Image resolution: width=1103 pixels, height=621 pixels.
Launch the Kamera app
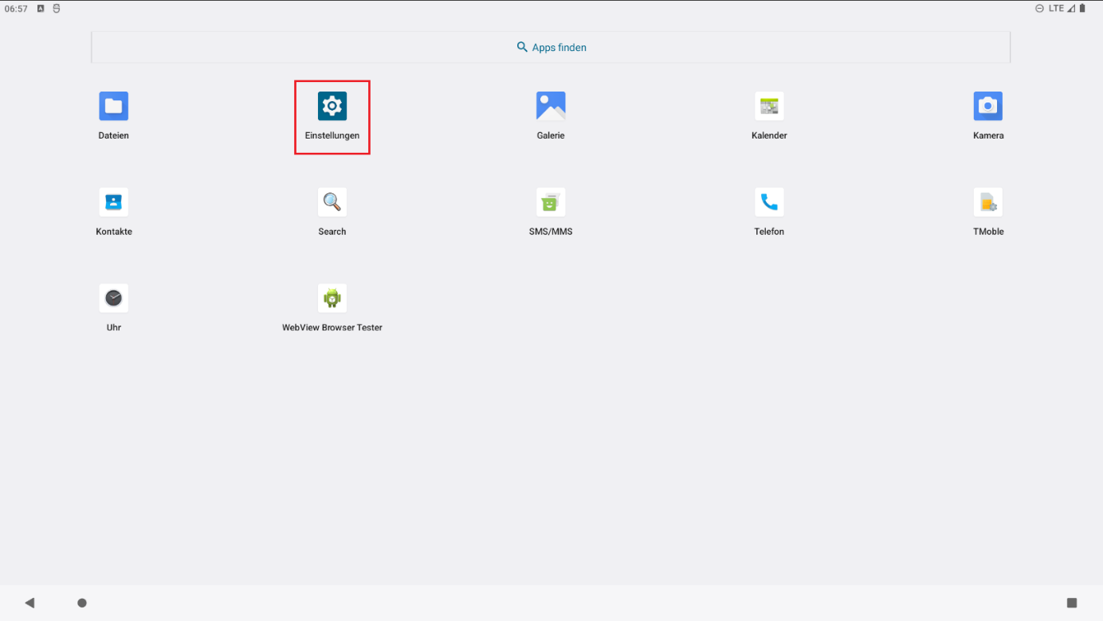tap(987, 107)
